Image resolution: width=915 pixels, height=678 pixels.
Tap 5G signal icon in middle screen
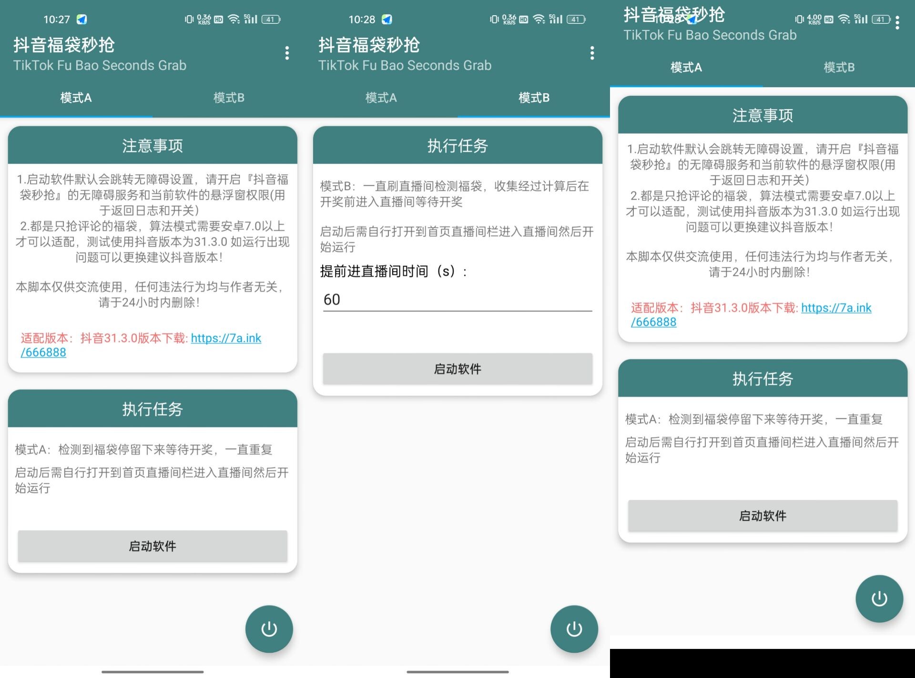tap(556, 19)
